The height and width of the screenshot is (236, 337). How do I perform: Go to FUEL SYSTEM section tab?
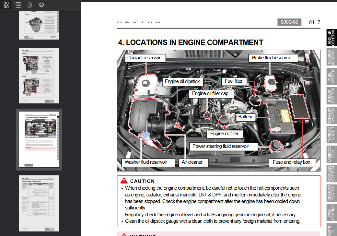tap(331, 76)
